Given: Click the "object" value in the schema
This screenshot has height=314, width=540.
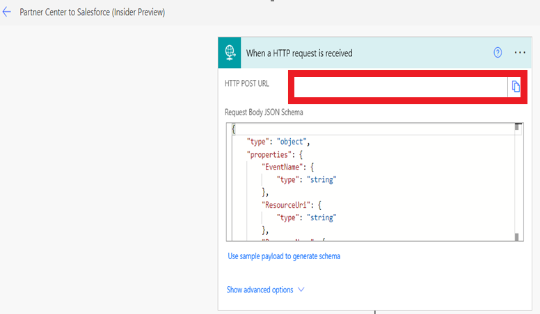Looking at the screenshot, I should 292,142.
